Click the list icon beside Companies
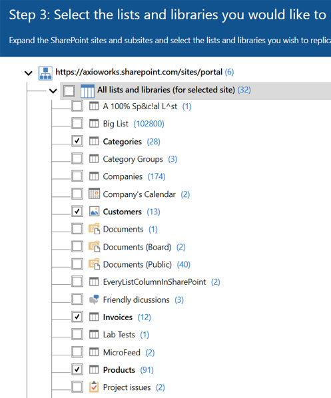This screenshot has height=398, width=331. tap(94, 176)
